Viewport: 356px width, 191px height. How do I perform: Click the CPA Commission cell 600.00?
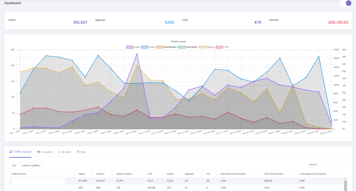[x=268, y=181]
